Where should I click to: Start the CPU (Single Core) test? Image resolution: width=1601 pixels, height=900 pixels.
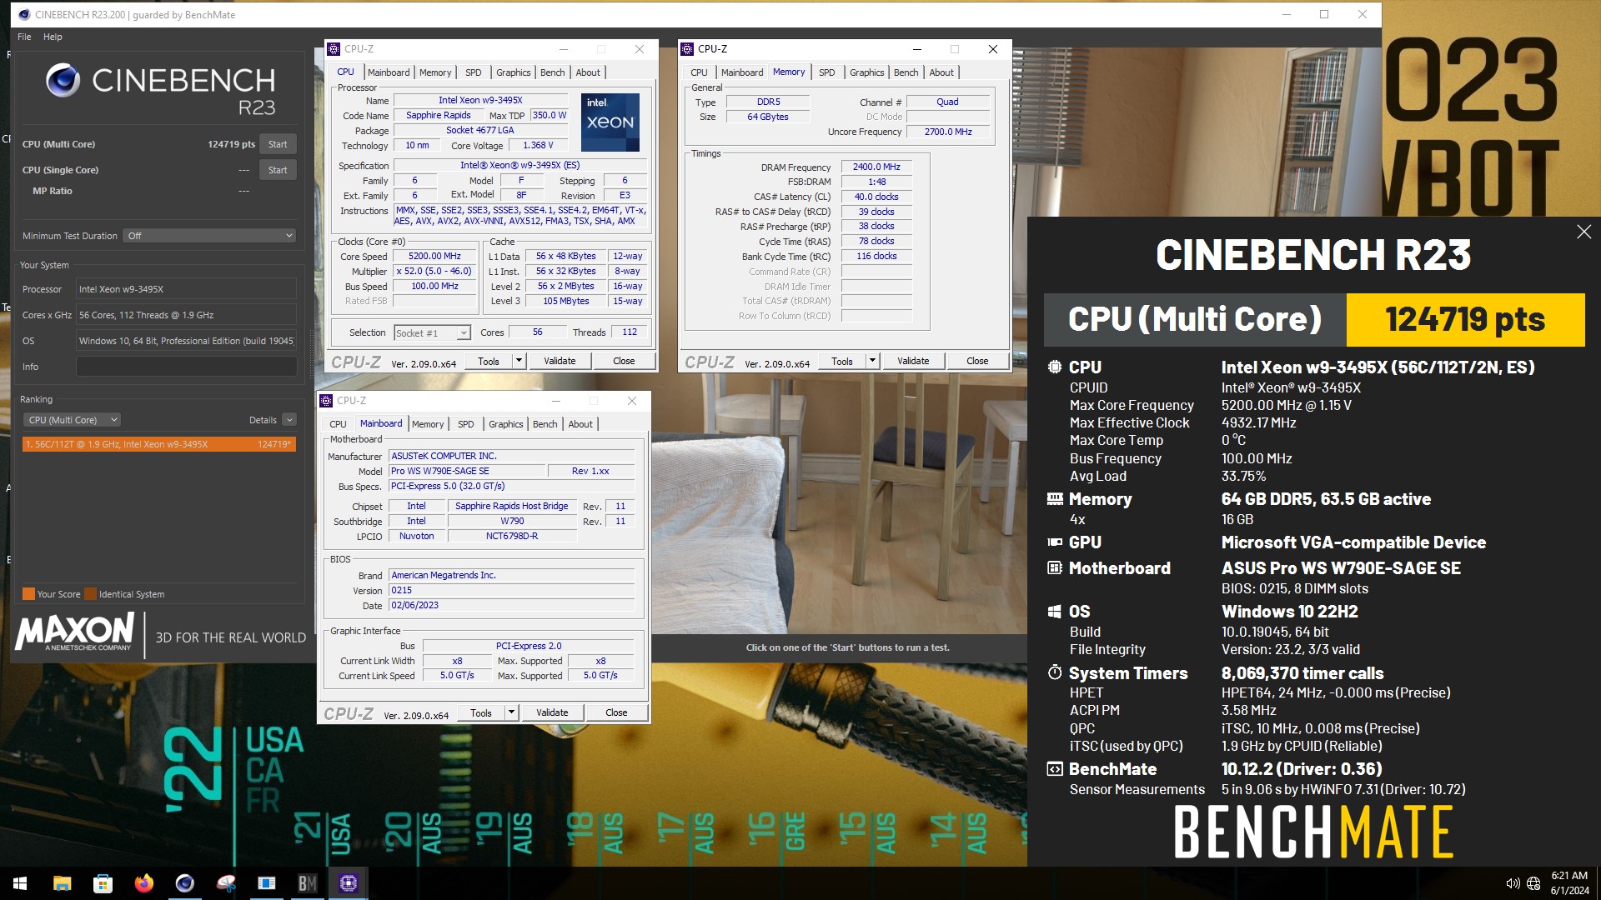(278, 170)
